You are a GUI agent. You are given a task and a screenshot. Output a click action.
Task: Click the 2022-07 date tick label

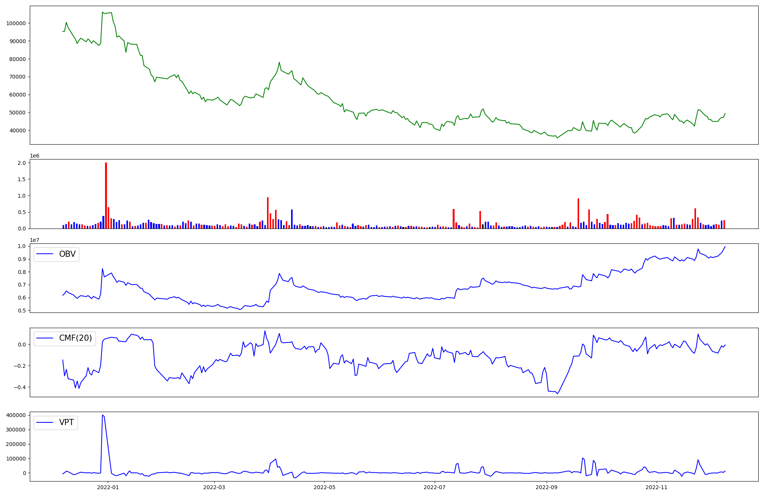click(x=435, y=487)
